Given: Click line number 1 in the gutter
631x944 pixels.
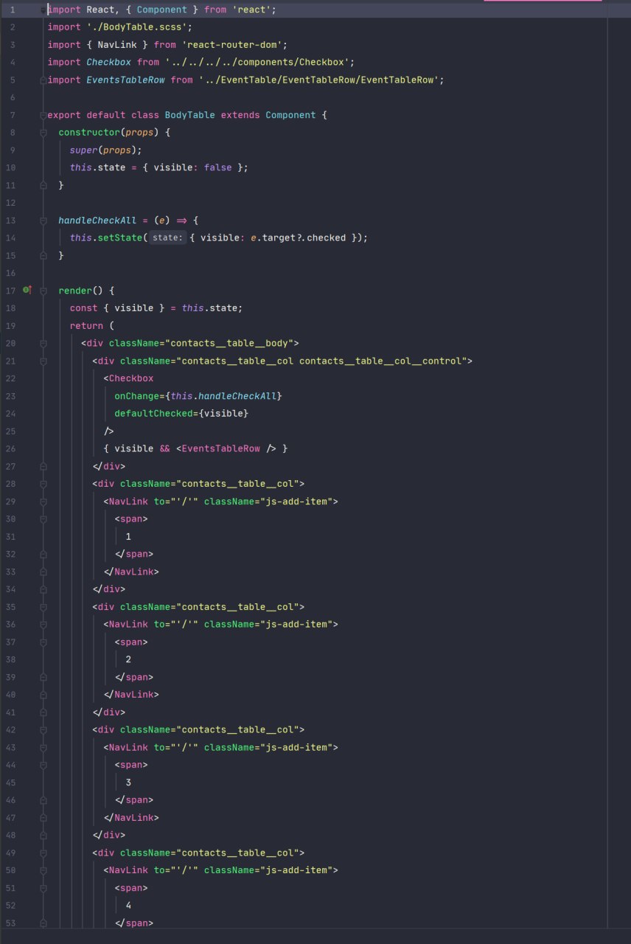Looking at the screenshot, I should pos(13,10).
